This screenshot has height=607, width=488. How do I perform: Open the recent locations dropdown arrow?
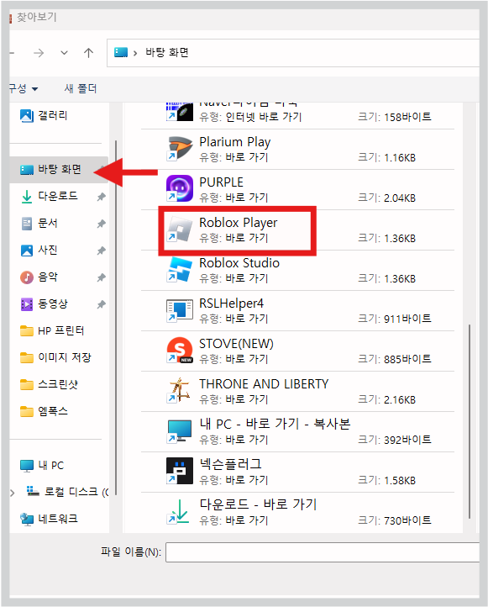(64, 53)
